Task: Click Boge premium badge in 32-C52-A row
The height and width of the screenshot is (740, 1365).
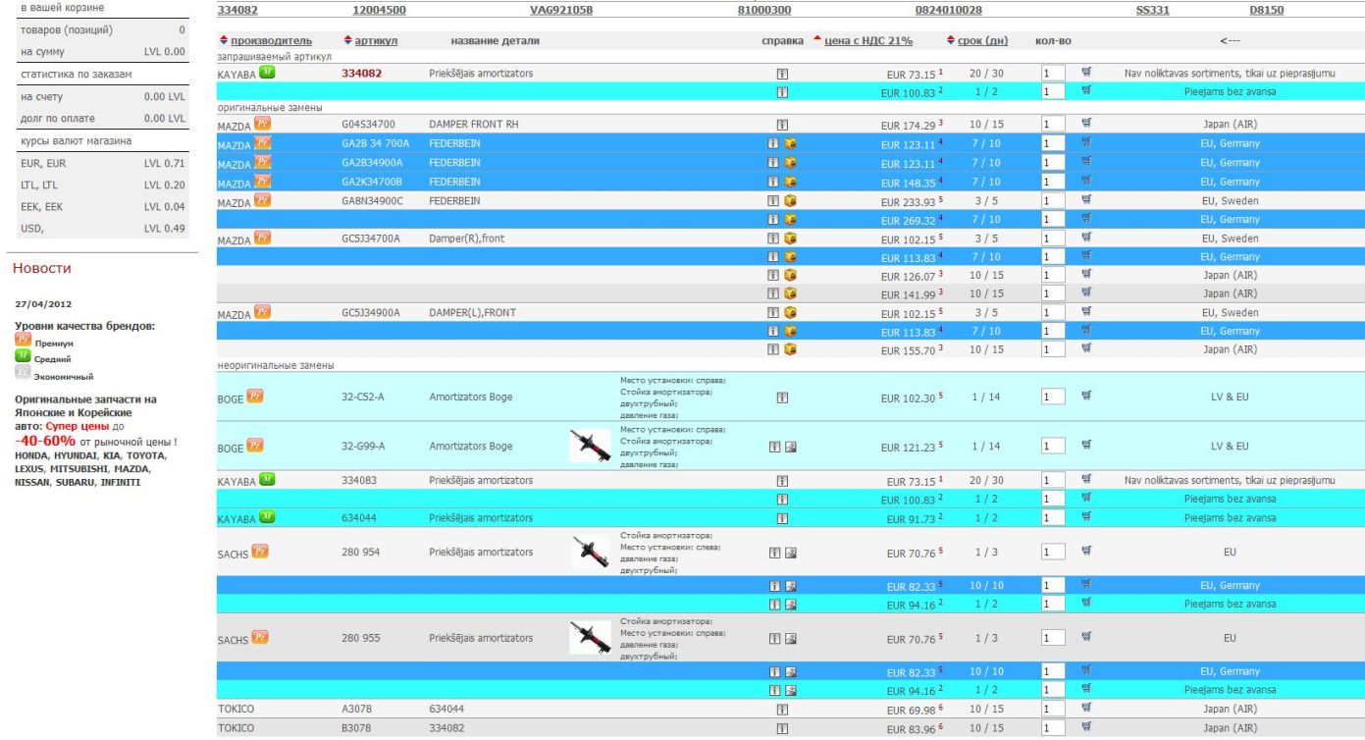Action: pos(255,397)
